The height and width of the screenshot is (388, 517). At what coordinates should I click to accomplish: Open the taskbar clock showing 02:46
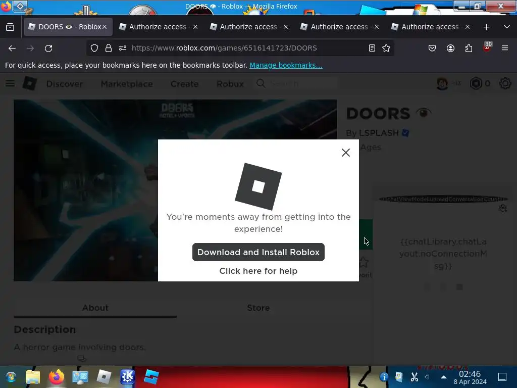(470, 377)
